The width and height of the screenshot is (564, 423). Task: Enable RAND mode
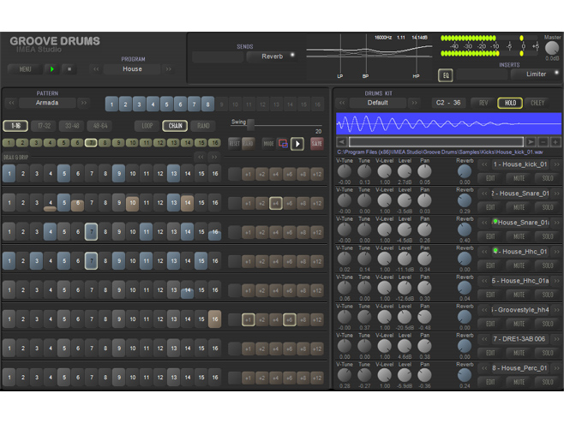click(x=203, y=126)
